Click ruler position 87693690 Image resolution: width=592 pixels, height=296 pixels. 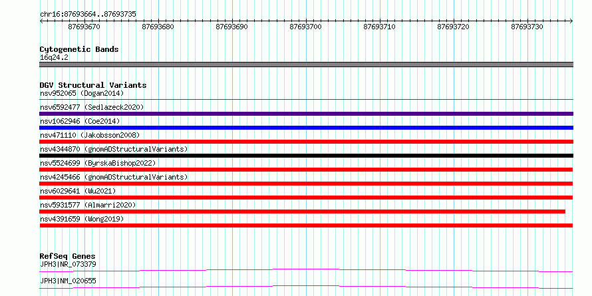[x=232, y=27]
